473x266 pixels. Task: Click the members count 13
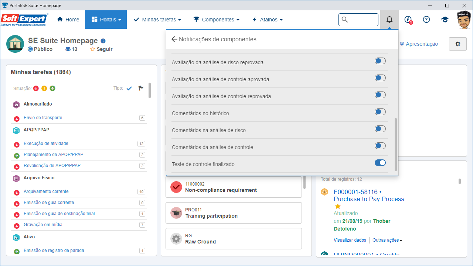pos(71,49)
